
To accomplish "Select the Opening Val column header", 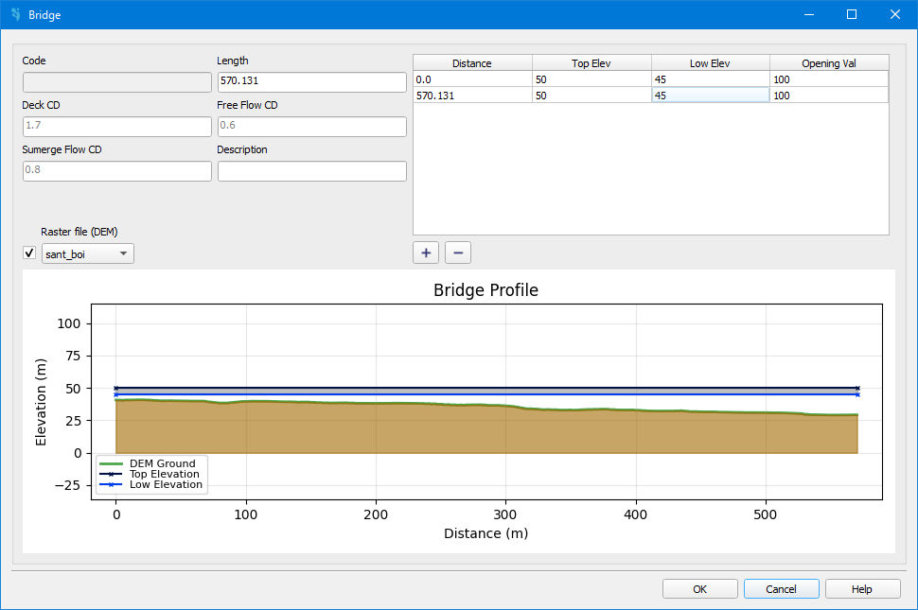I will [x=829, y=63].
